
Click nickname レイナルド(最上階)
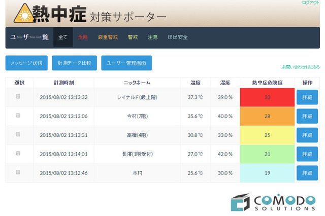(137, 97)
